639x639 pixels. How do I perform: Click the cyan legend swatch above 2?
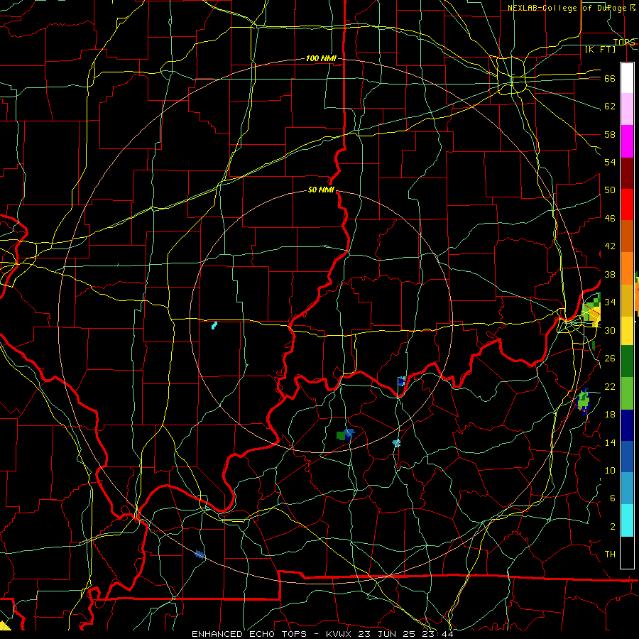(627, 520)
